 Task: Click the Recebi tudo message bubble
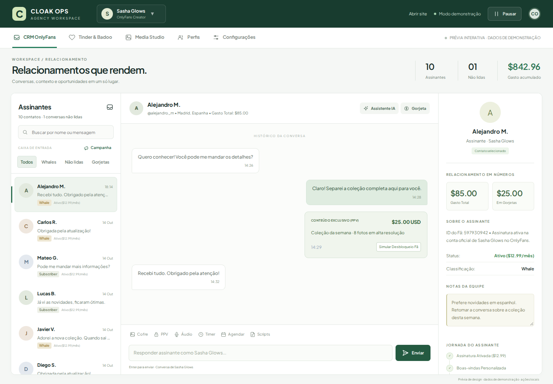point(179,277)
